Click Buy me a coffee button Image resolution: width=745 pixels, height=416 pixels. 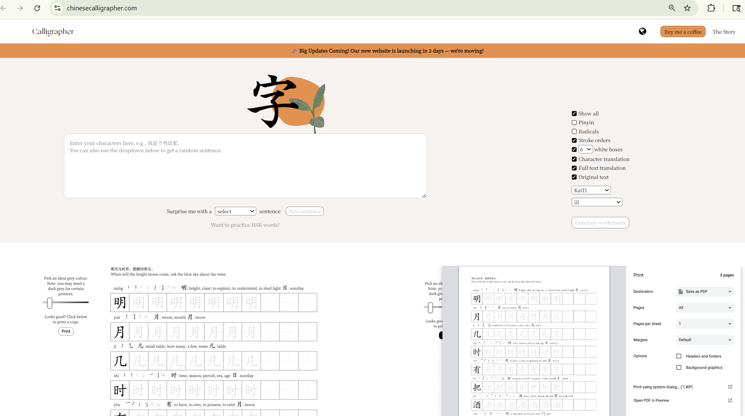(682, 32)
